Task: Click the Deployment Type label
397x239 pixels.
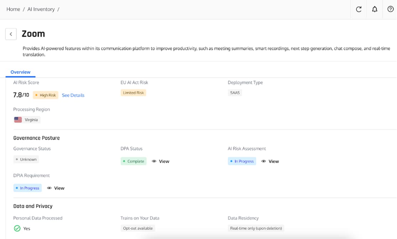Action: (x=245, y=83)
